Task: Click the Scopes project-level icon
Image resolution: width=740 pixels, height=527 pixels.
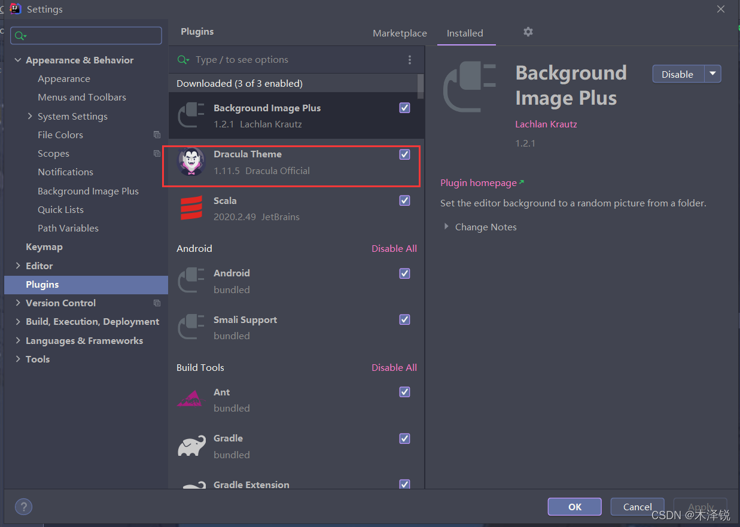Action: click(157, 153)
